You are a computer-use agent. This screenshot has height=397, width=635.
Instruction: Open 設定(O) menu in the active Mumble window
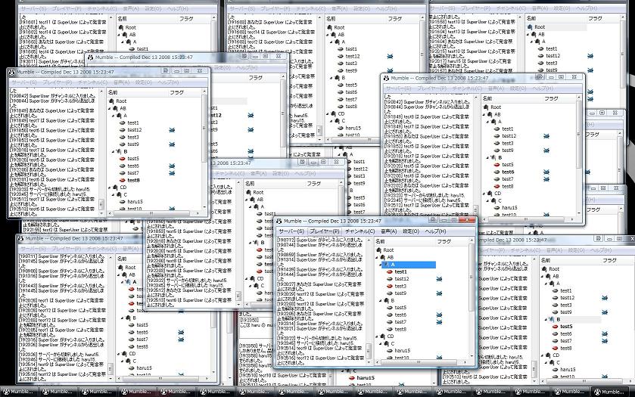click(x=410, y=231)
